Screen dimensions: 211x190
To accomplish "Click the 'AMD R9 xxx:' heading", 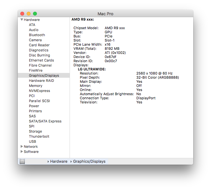I will (83, 19).
